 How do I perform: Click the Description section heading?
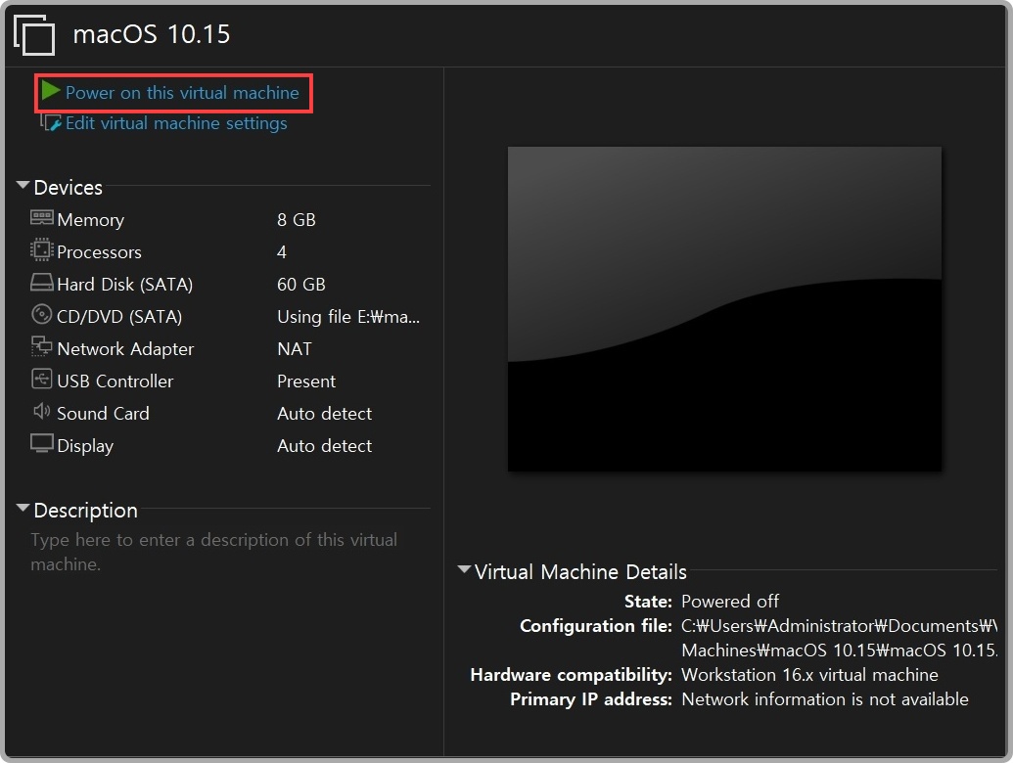point(85,511)
